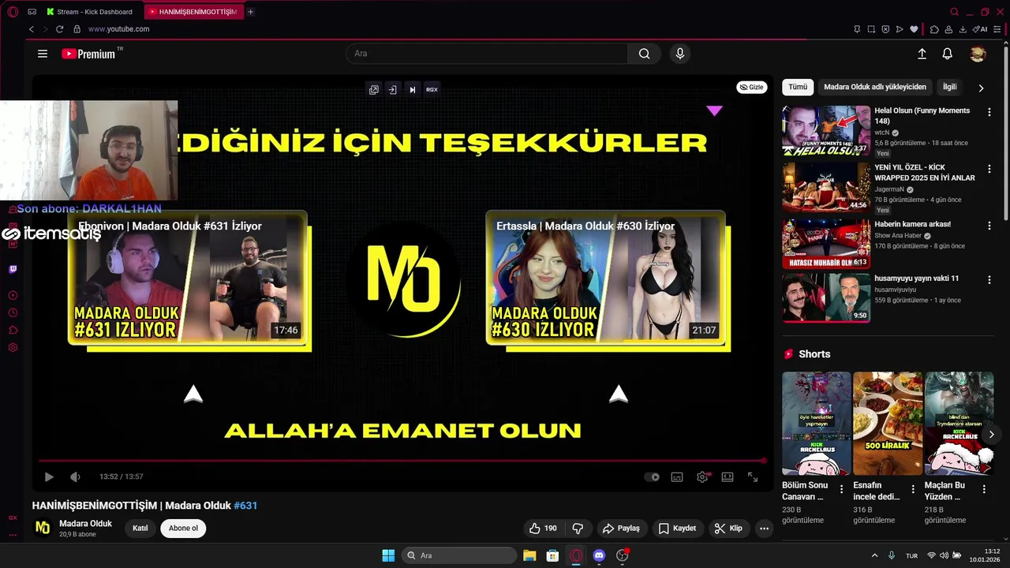Open Windows Start menu

[388, 555]
